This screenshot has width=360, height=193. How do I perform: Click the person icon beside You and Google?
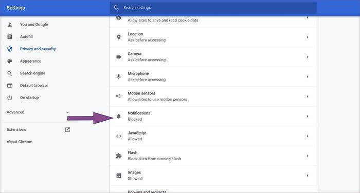pos(10,25)
